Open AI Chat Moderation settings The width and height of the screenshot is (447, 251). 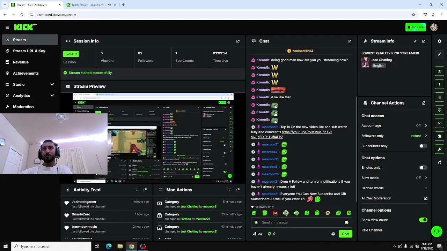394,198
